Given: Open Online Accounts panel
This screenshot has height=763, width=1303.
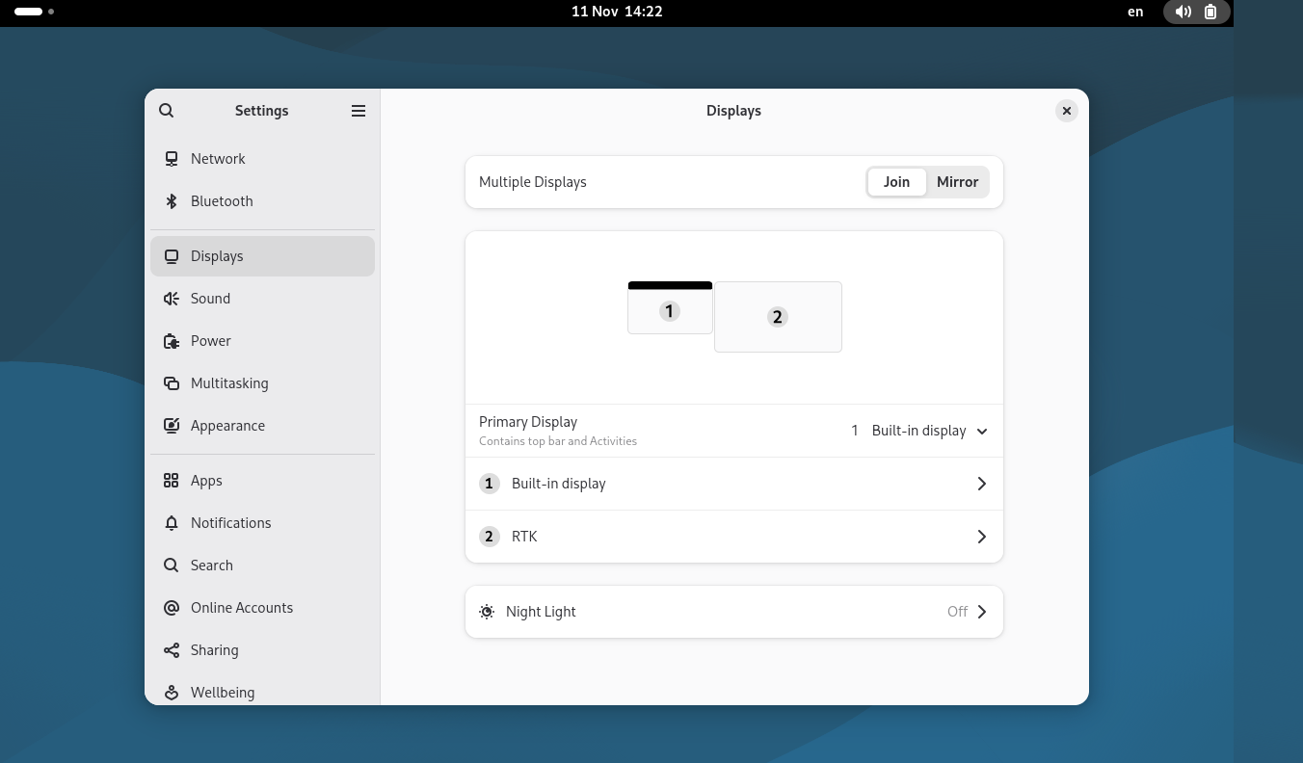Looking at the screenshot, I should (241, 608).
